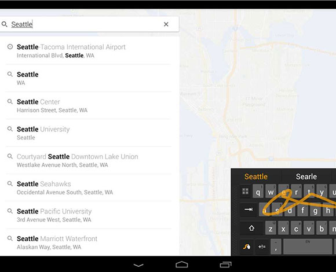Pick the 'Seattle' keyboard word prediction
Image resolution: width=336 pixels, height=272 pixels.
click(256, 177)
